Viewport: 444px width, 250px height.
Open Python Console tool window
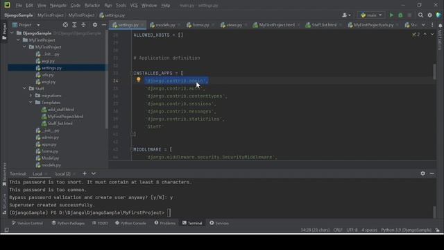pyautogui.click(x=130, y=223)
